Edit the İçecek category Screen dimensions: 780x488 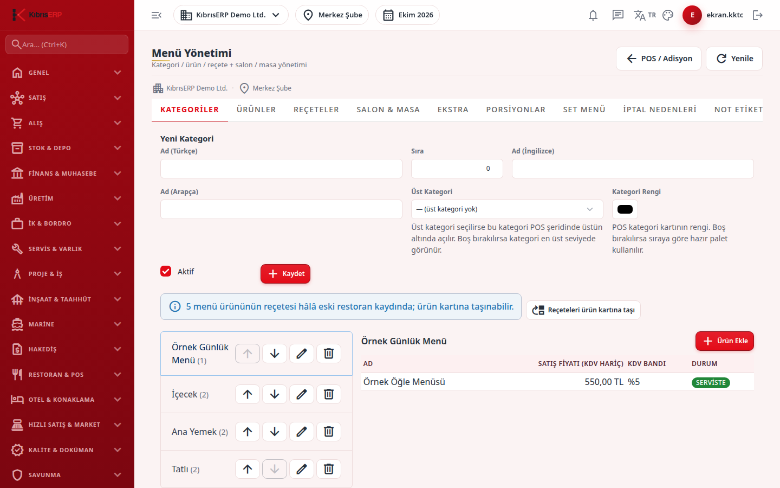(302, 394)
